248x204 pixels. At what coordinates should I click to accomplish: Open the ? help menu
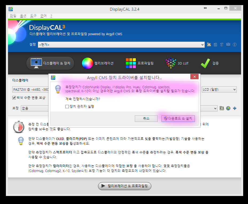point(51,16)
